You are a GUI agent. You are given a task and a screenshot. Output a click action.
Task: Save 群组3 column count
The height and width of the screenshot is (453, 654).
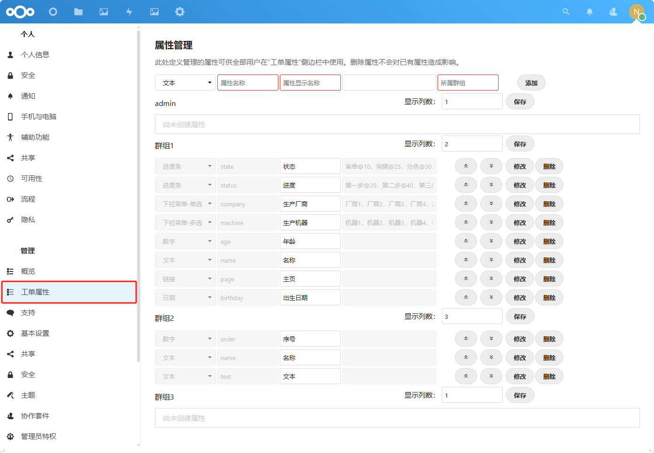click(x=520, y=395)
